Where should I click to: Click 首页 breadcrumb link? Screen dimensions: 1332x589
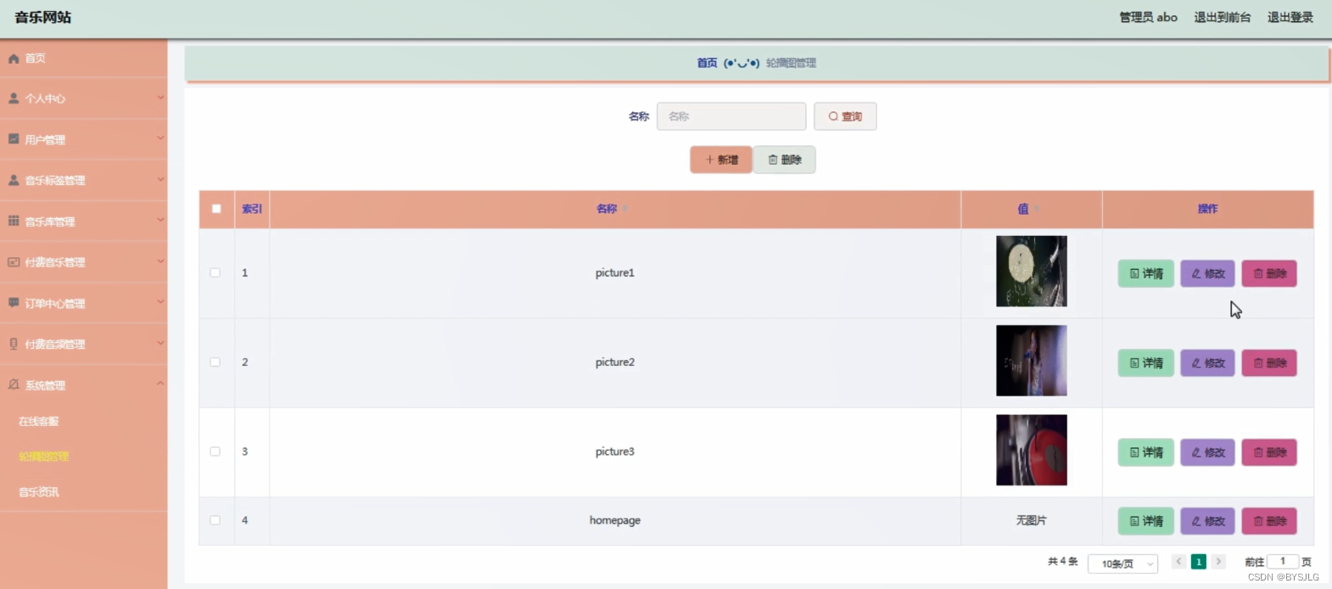click(x=707, y=63)
